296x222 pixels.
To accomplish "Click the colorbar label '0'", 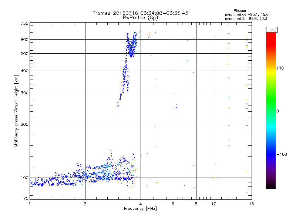I will click(277, 111).
